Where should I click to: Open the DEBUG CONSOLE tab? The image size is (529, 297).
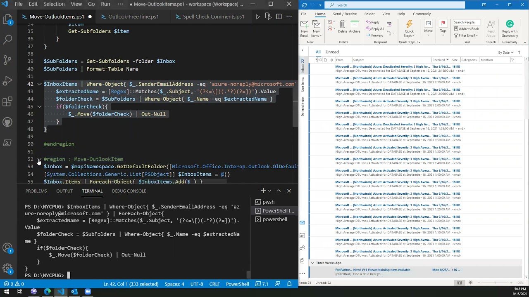129,191
